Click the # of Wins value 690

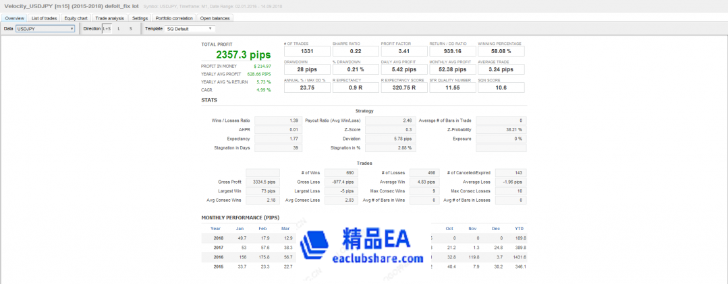point(341,173)
